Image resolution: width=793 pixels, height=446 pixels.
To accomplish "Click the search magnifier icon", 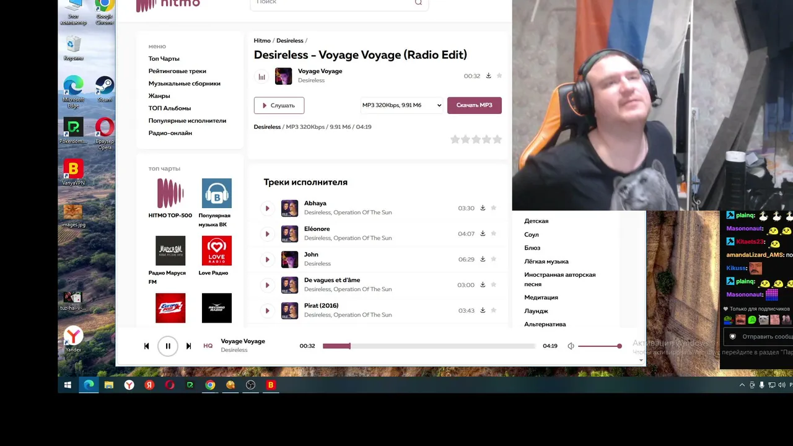I will [418, 2].
